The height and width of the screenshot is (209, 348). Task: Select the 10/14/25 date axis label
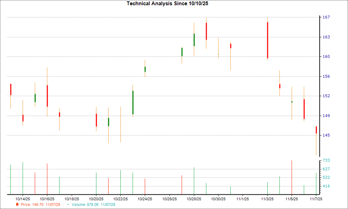(x=23, y=198)
